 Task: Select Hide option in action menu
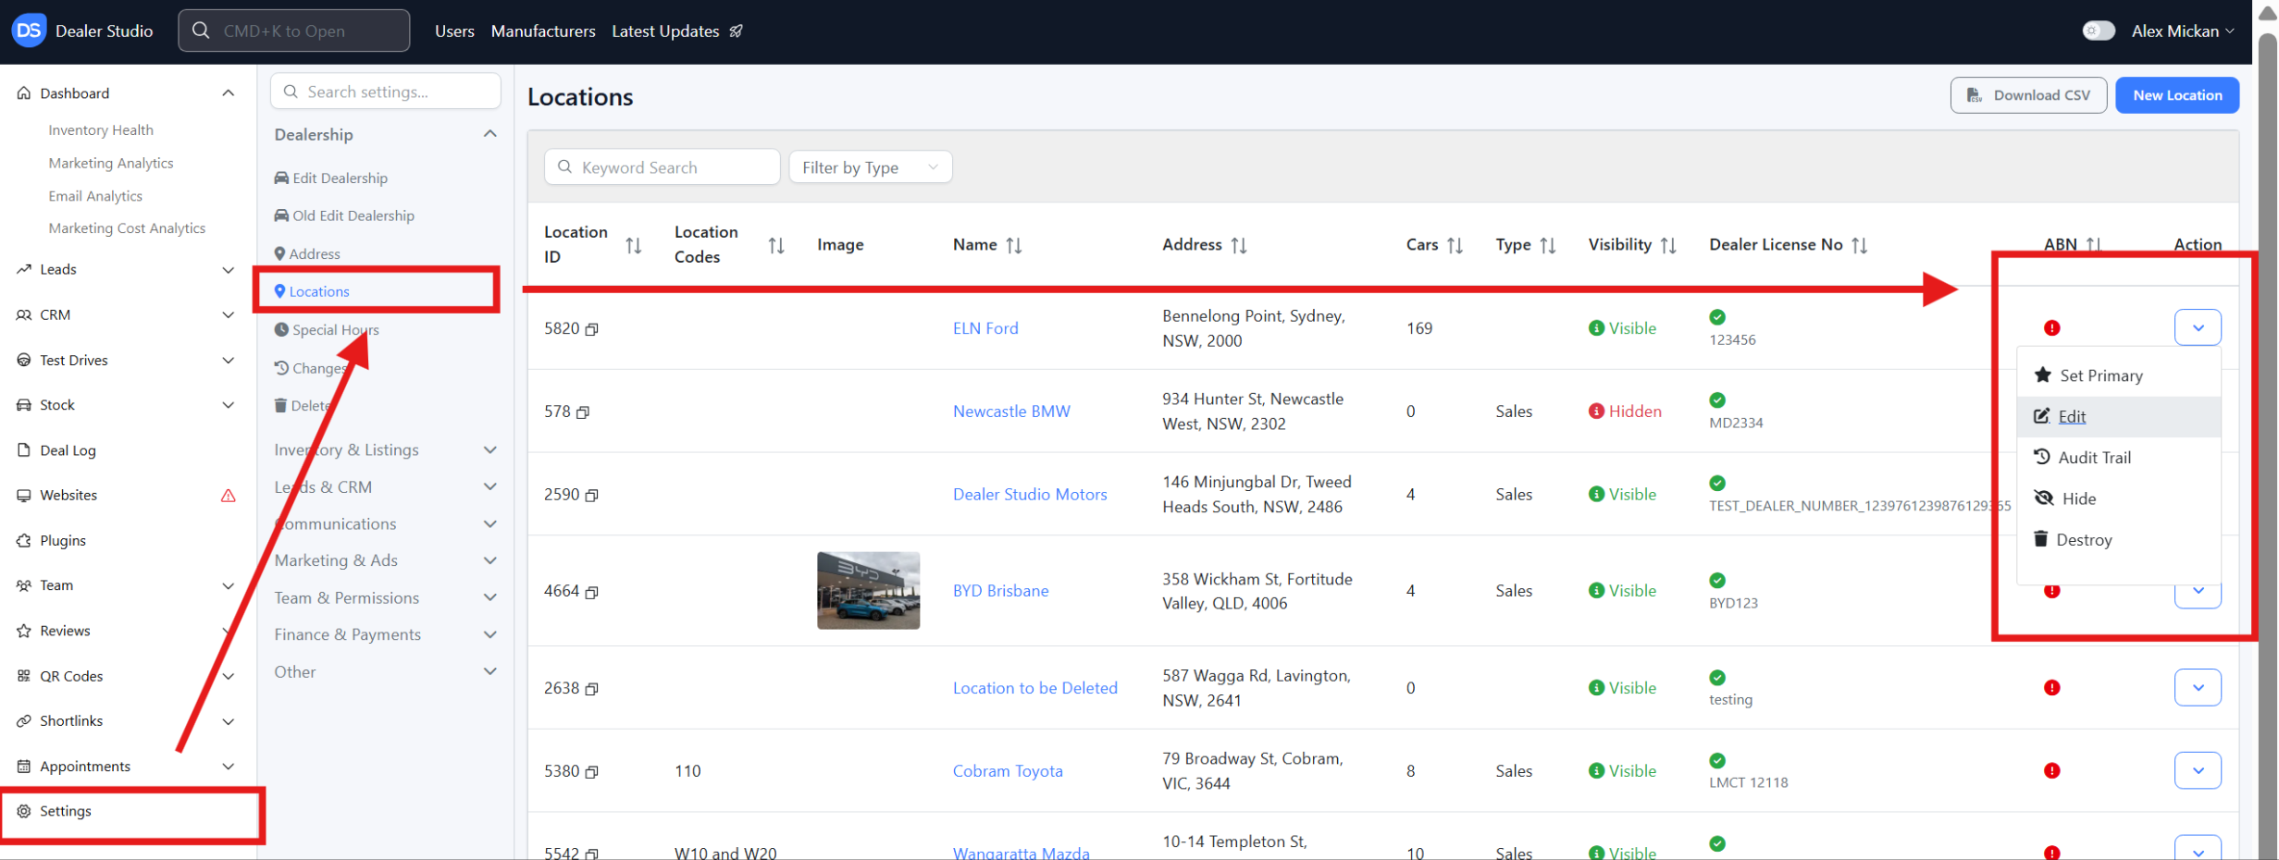2077,499
